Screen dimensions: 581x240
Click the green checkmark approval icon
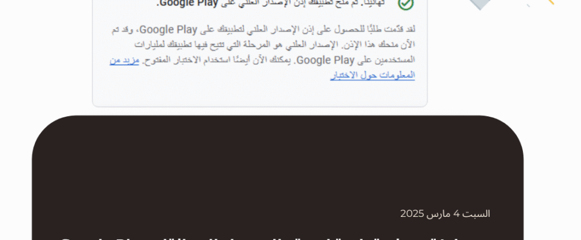406,4
